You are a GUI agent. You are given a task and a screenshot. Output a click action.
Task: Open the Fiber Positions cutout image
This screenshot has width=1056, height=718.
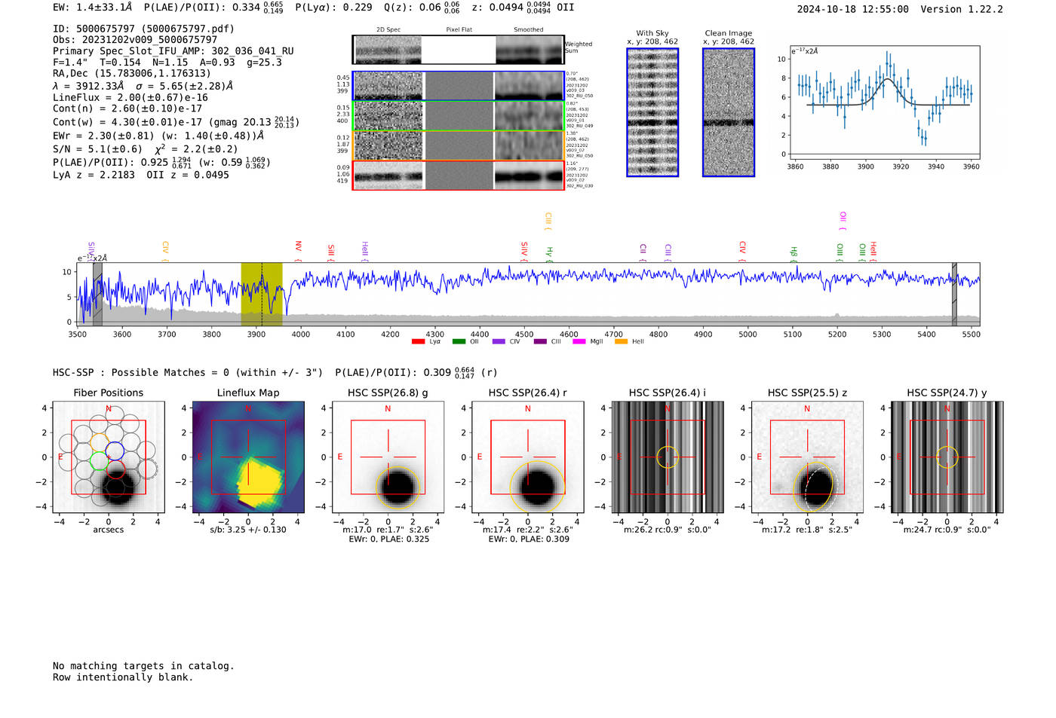(108, 457)
